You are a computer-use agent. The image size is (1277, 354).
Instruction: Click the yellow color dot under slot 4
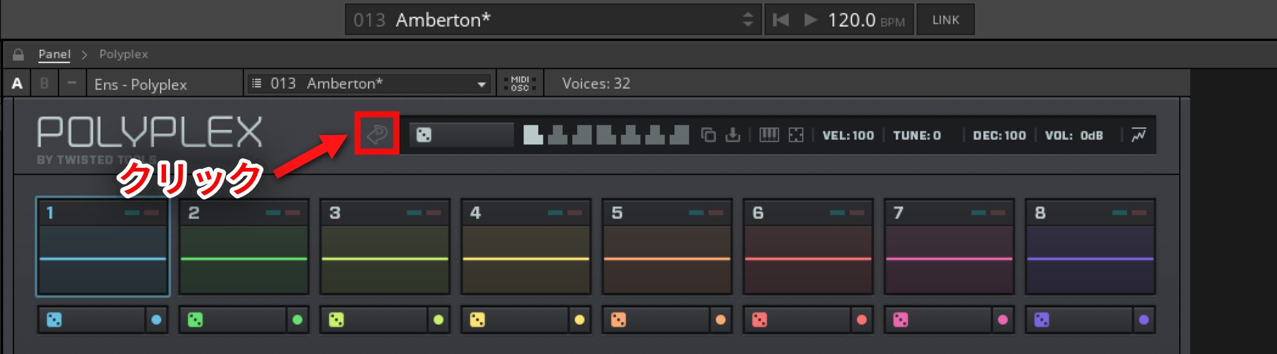580,319
